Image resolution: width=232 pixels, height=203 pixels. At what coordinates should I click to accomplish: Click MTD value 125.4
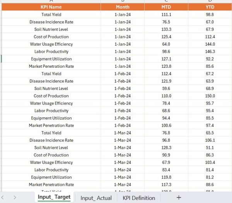166,37
